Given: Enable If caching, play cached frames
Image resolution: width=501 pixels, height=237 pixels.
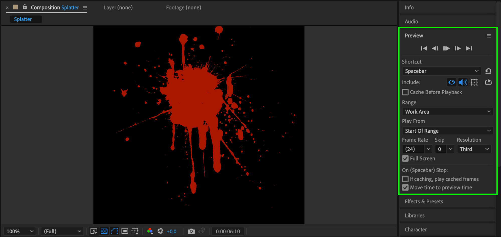Looking at the screenshot, I should (405, 179).
